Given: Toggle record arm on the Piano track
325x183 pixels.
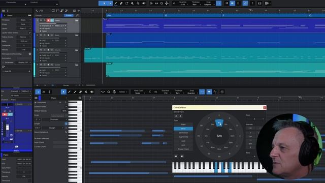Looking at the screenshot, I should (x=48, y=20).
